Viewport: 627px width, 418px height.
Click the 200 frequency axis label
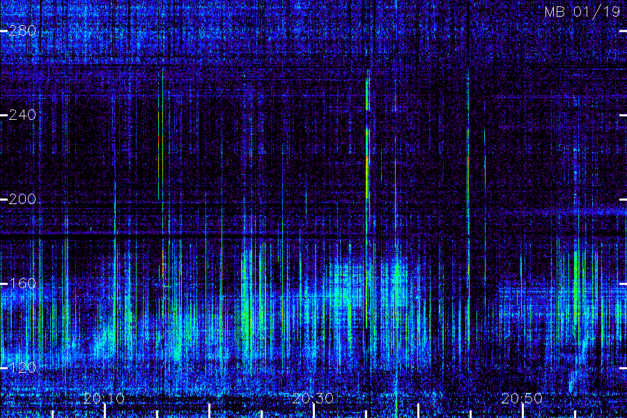[22, 199]
